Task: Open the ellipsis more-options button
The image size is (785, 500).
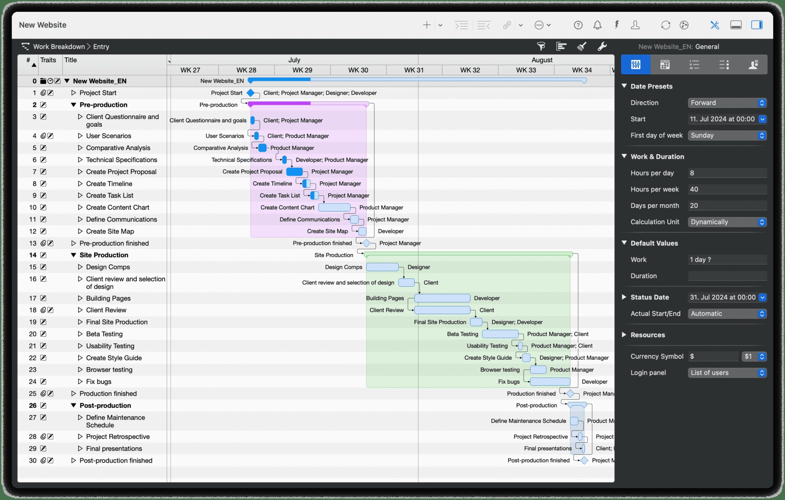Action: tap(539, 25)
